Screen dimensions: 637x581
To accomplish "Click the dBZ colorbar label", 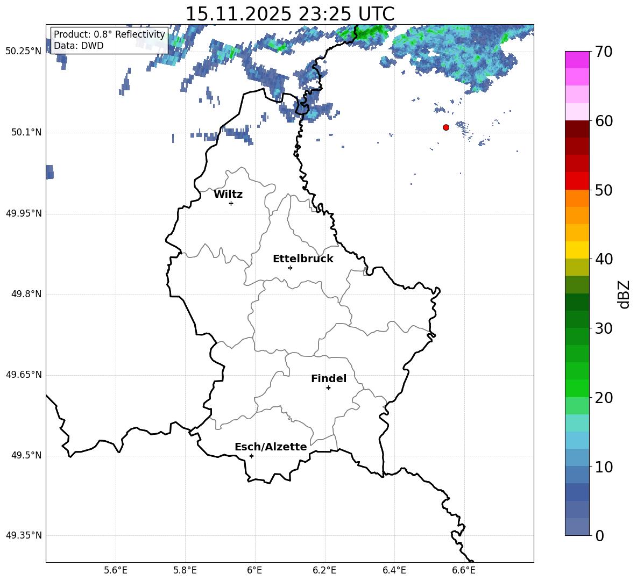I will (x=624, y=294).
